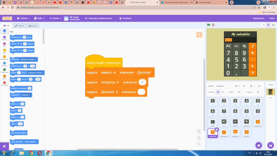Open the choose sprite cat button

pos(259,145)
